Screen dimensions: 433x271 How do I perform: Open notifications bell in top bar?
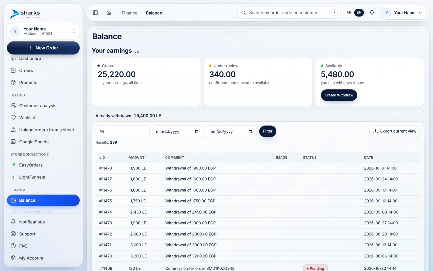(x=372, y=13)
